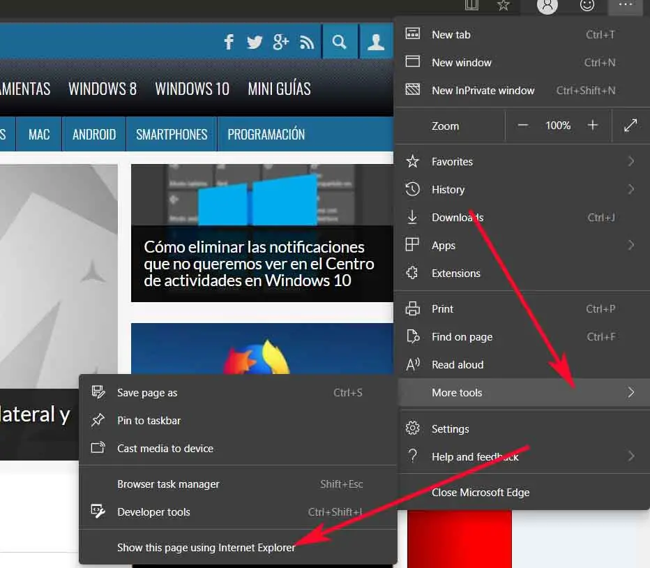Click the Settings gear icon in menu

click(412, 428)
